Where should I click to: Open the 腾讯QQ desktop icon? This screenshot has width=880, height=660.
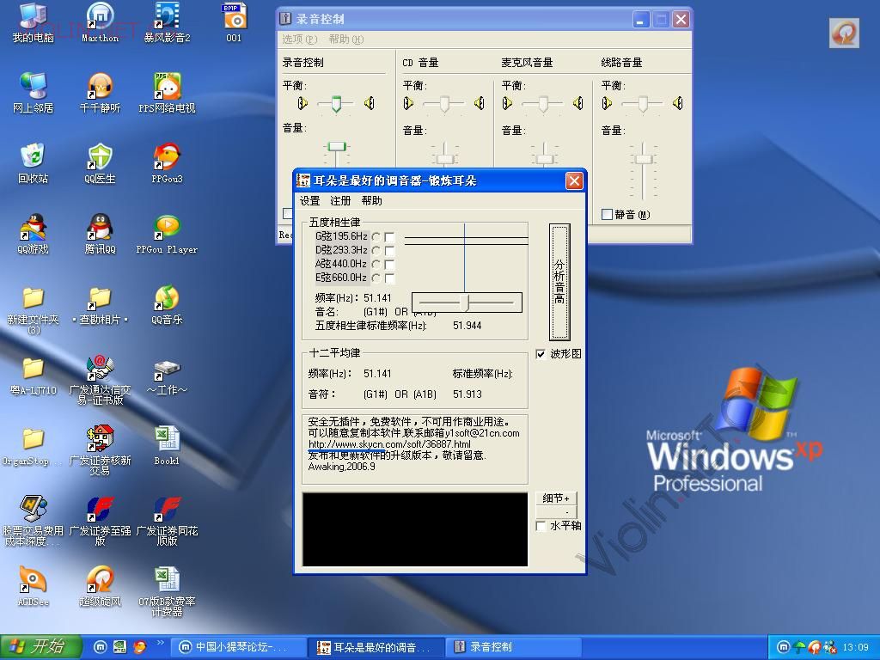point(100,234)
